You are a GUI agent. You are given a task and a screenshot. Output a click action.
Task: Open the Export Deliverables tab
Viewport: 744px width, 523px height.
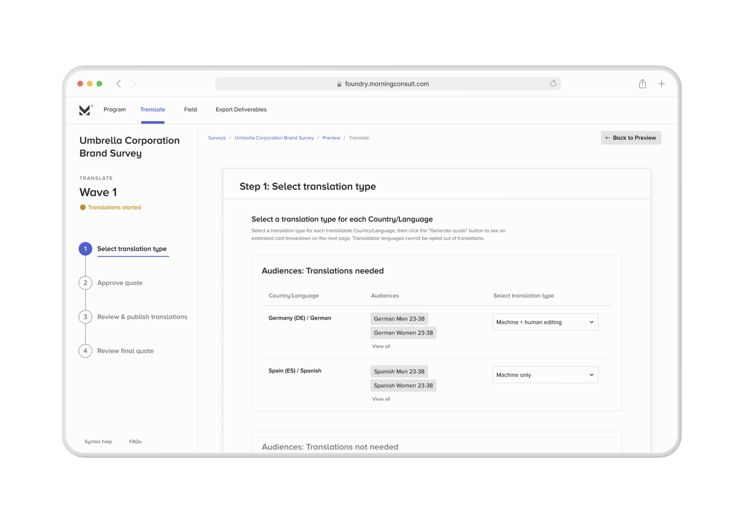point(241,110)
